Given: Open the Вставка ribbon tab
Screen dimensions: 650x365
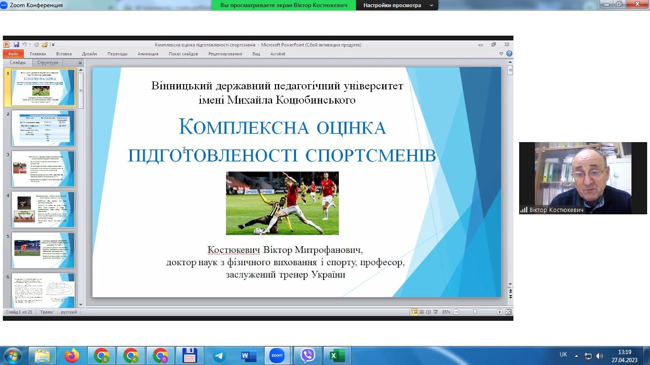Looking at the screenshot, I should (64, 54).
